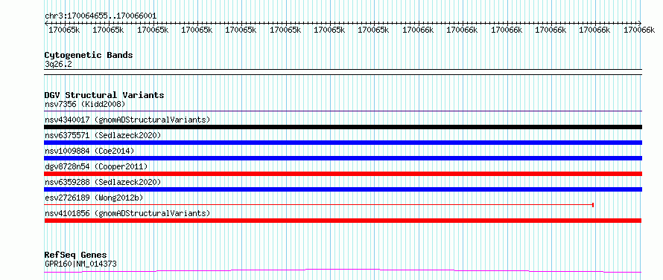
Task: Open the GPR160|NM_014373 gene label
Action: click(80, 264)
